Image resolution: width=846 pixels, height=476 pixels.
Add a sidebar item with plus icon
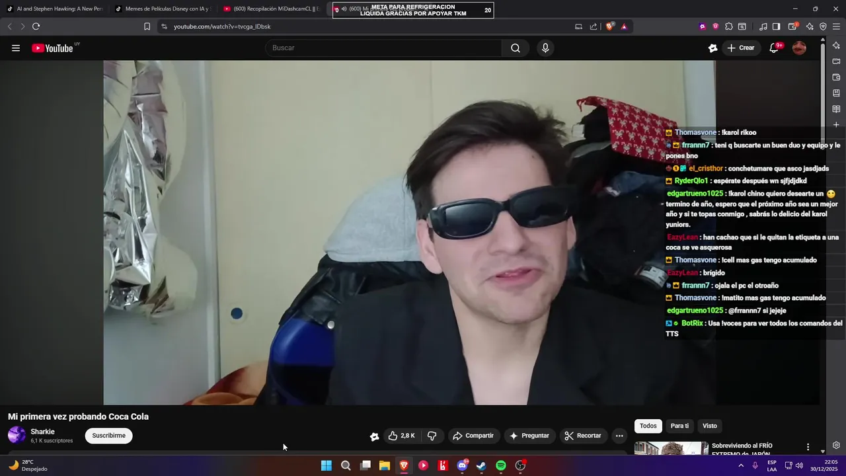[836, 124]
